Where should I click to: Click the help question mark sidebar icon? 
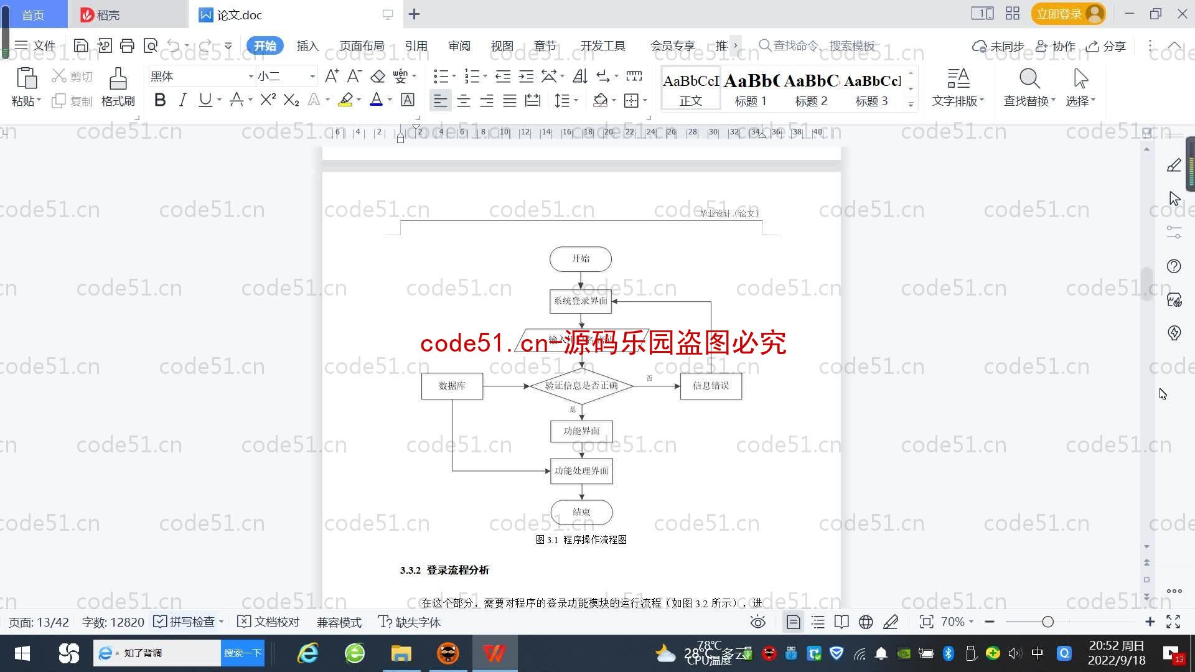tap(1174, 266)
